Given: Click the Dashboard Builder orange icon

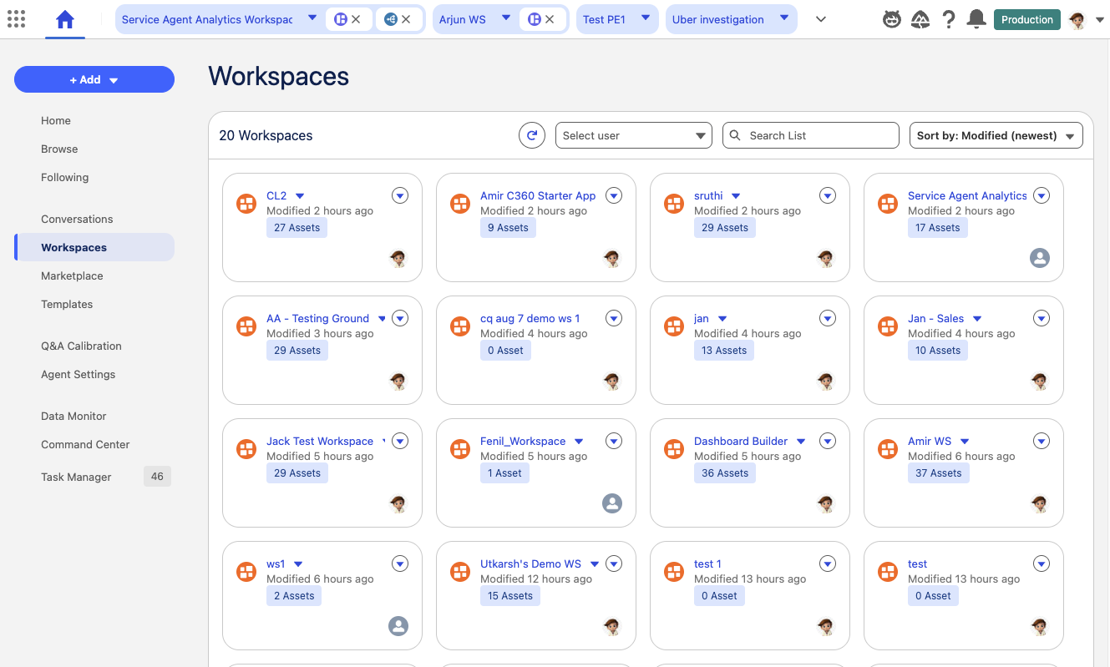Looking at the screenshot, I should (674, 449).
